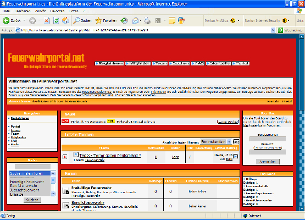The image size is (305, 220).
Task: Open the Bearbeiten menu
Action: 23,11
